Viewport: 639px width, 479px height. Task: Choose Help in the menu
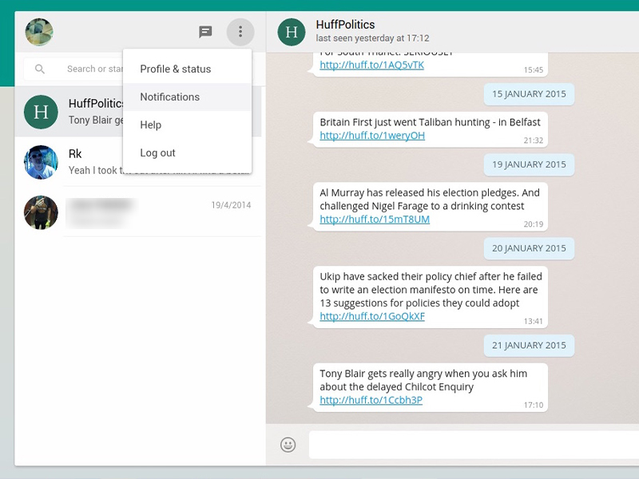coord(188,125)
